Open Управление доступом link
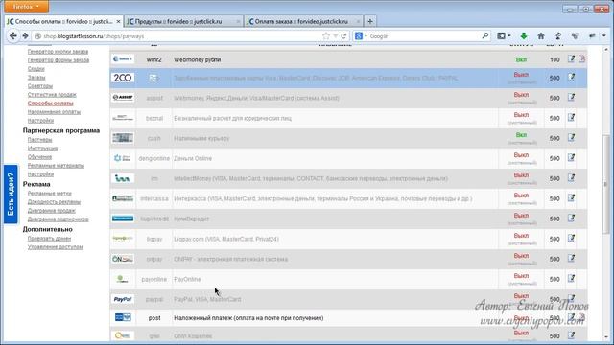Screen dimensions: 614x345 pos(55,246)
